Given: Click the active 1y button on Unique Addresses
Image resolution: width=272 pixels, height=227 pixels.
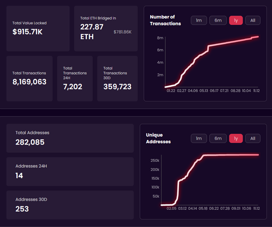Looking at the screenshot, I should click(x=236, y=138).
